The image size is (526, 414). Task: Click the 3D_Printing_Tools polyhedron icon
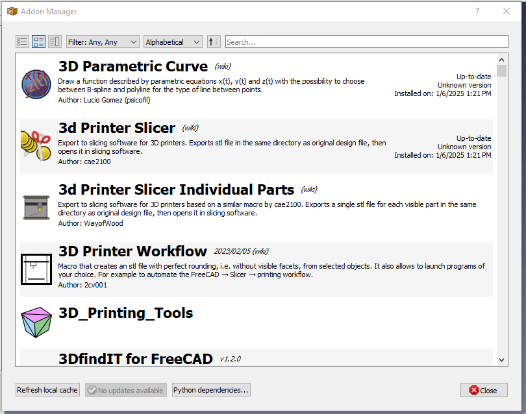(36, 323)
